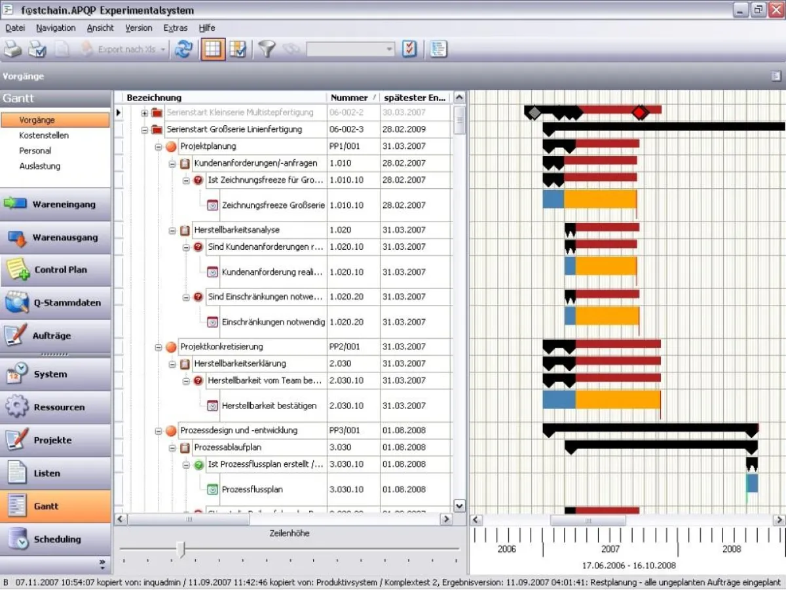Click the Zeilenhöhe slider handle
Viewport: 786px width, 590px height.
pos(181,549)
